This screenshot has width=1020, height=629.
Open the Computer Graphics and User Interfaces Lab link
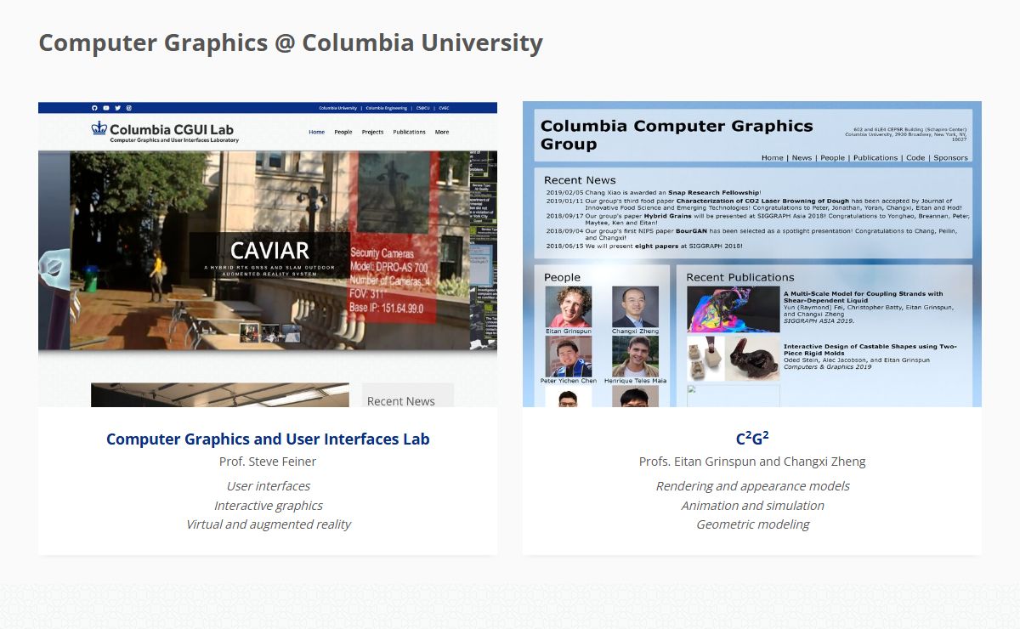(268, 439)
